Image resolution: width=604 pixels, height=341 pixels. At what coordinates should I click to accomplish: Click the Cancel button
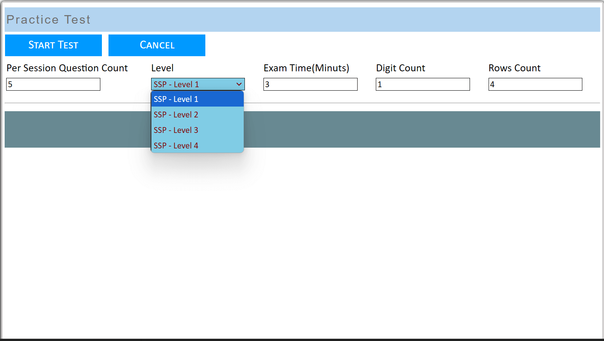pos(157,45)
